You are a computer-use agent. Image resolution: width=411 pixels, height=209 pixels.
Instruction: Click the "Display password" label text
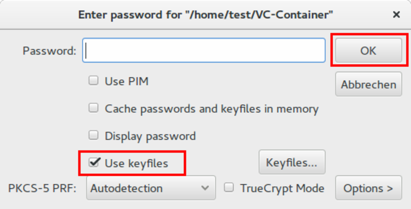point(150,136)
